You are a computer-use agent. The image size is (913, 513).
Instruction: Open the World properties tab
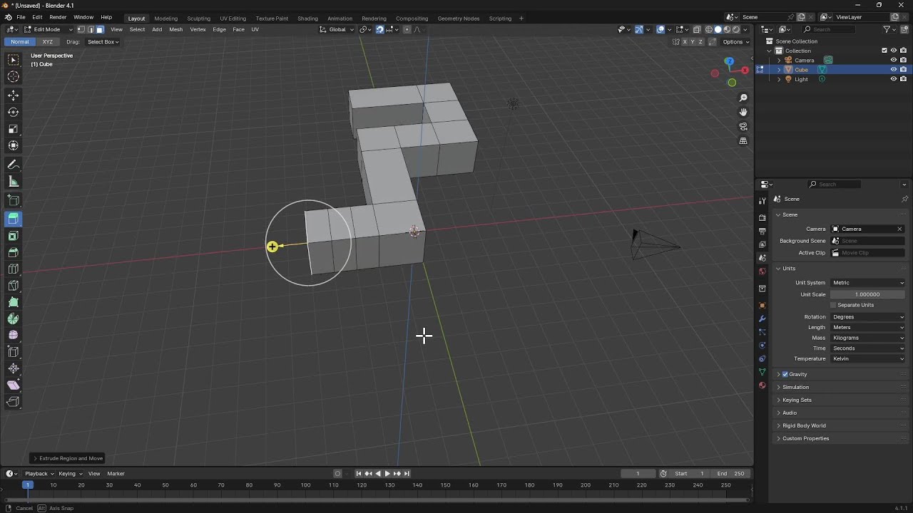[x=762, y=271]
